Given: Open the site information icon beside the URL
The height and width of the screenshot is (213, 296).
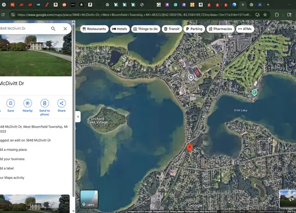Looking at the screenshot, I should pos(12,14).
